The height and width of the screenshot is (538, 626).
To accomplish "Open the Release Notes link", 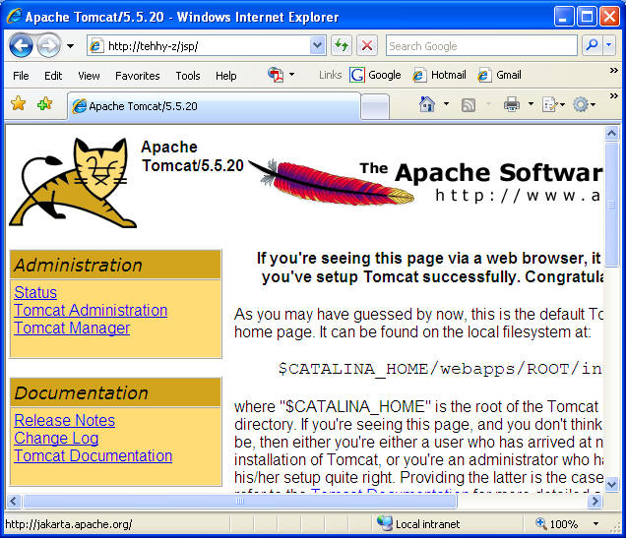I will tap(65, 420).
